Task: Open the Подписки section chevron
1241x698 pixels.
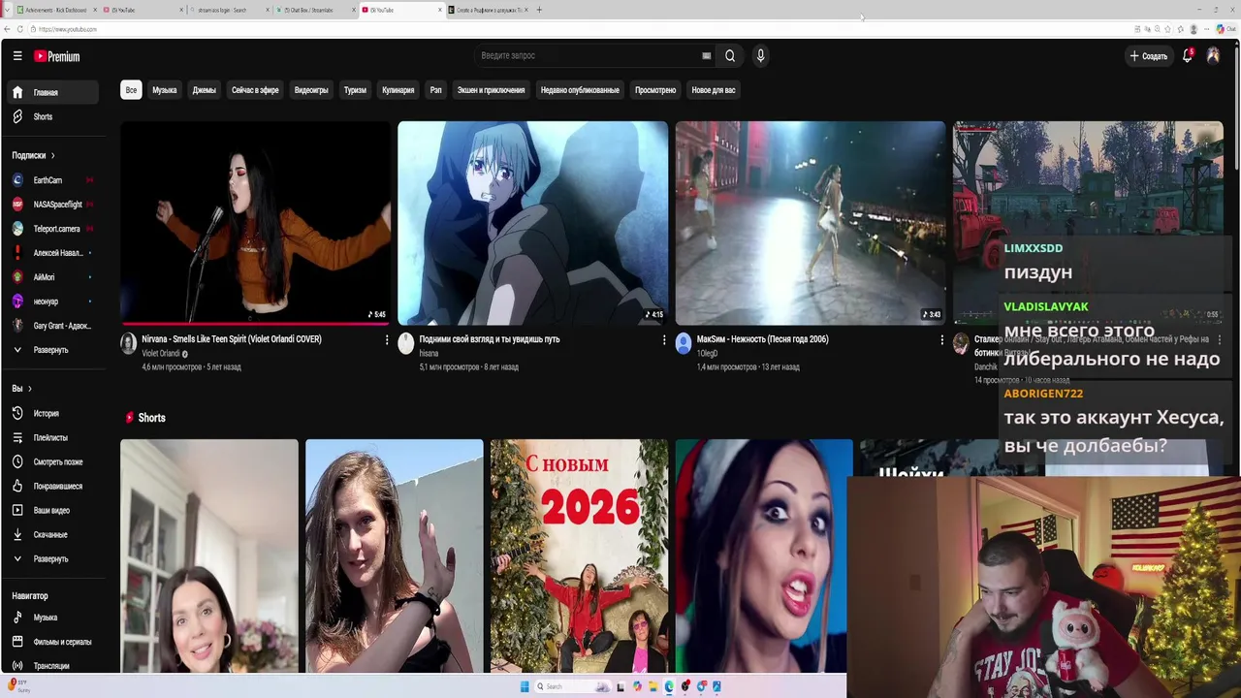Action: pyautogui.click(x=52, y=155)
